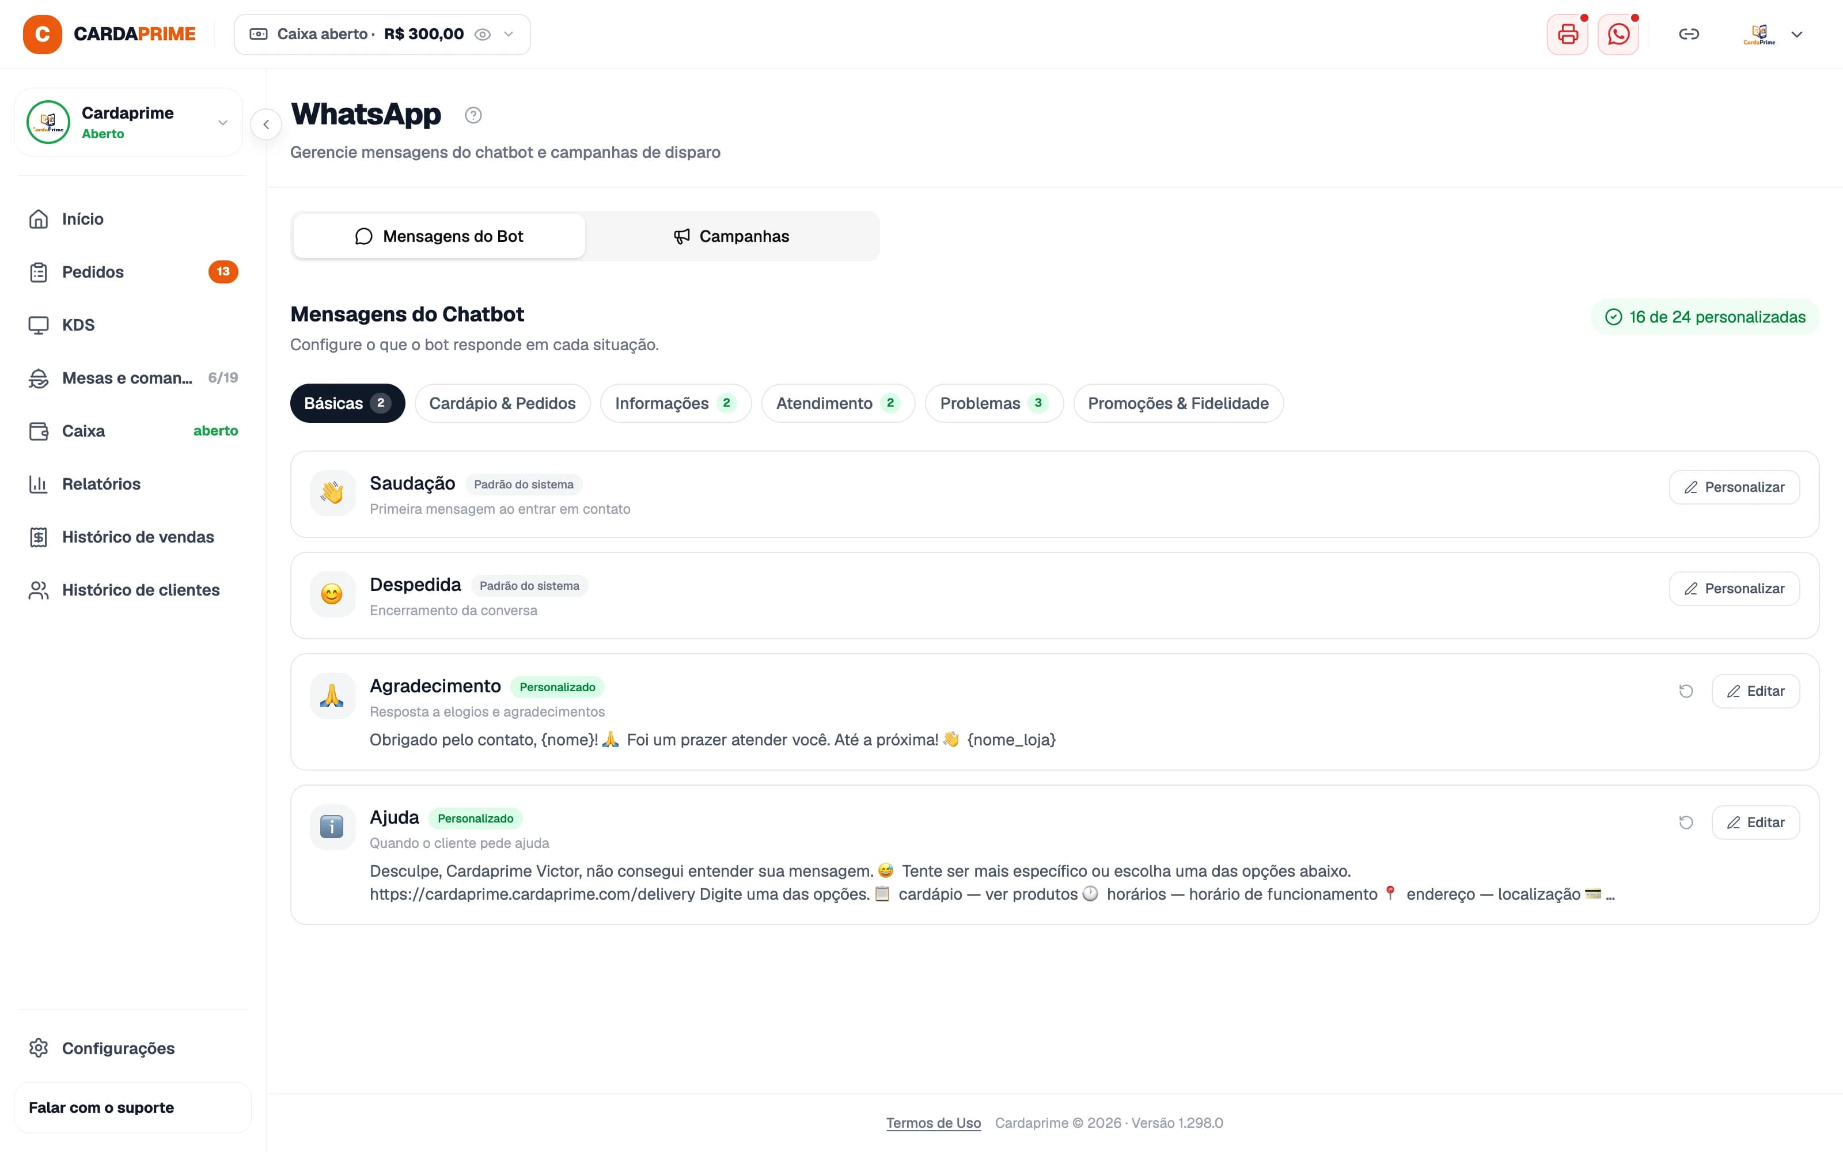1843x1152 pixels.
Task: Click the Histórico de vendas receipt icon
Action: click(x=38, y=537)
